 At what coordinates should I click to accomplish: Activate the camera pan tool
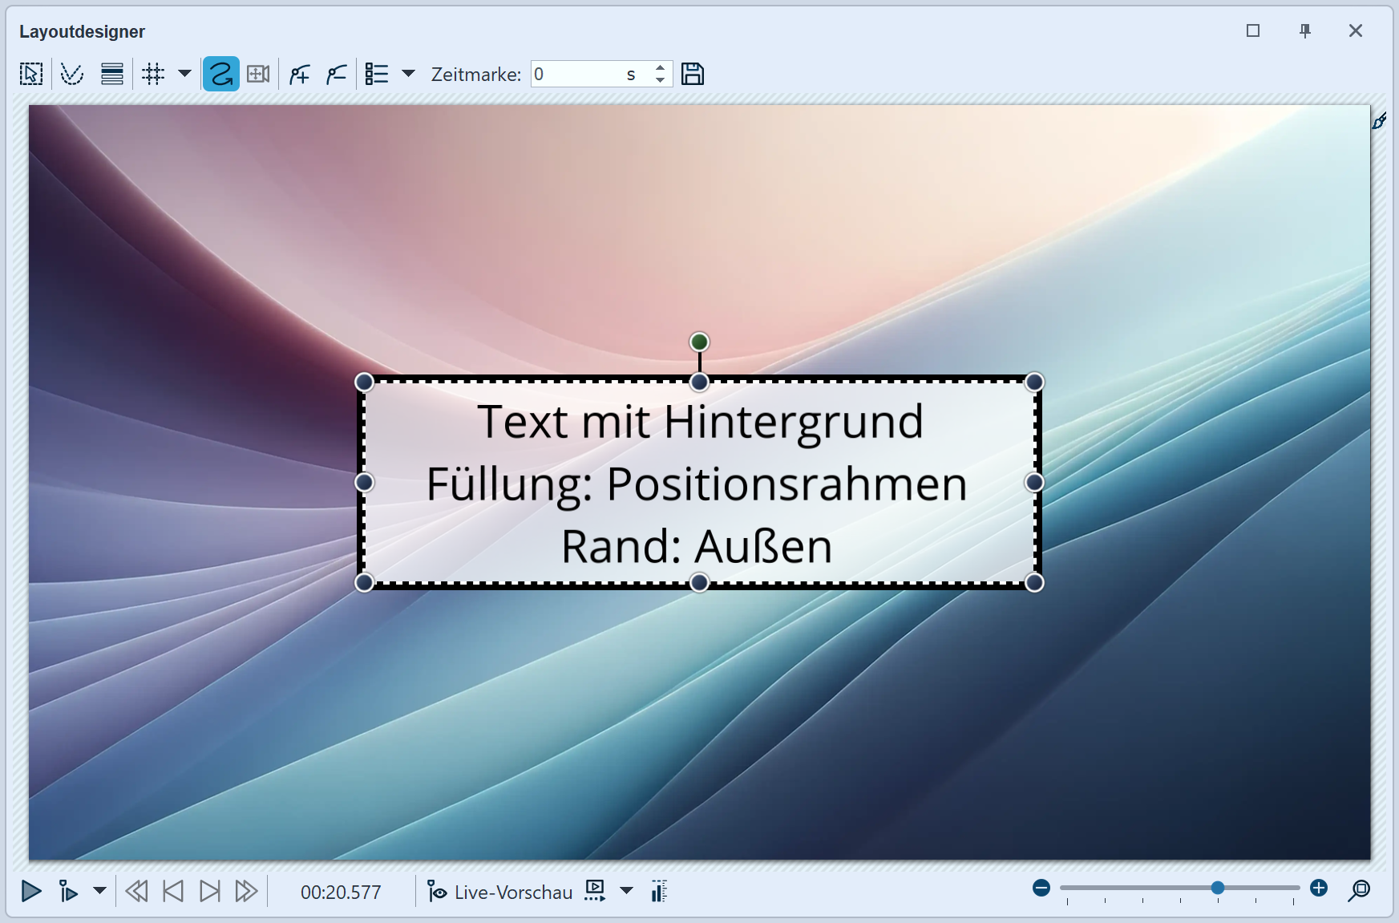click(x=257, y=73)
